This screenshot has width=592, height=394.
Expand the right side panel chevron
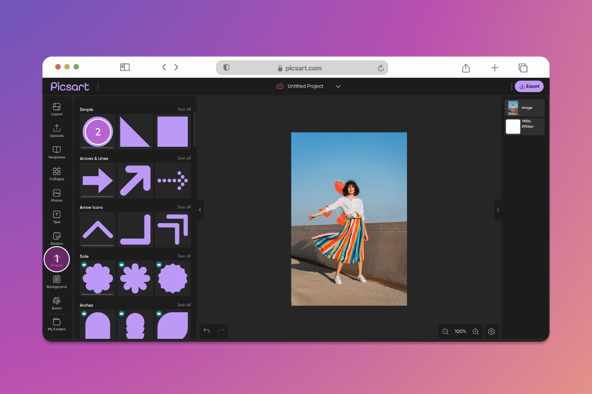498,210
